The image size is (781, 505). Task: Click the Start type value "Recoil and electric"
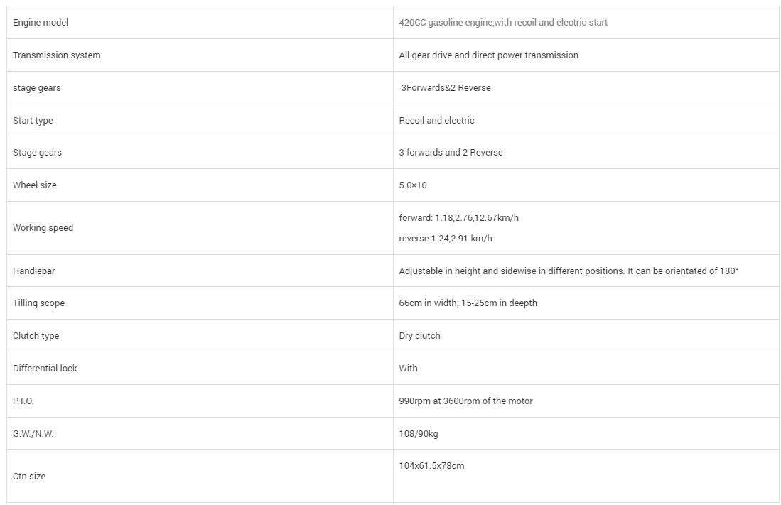pos(436,121)
